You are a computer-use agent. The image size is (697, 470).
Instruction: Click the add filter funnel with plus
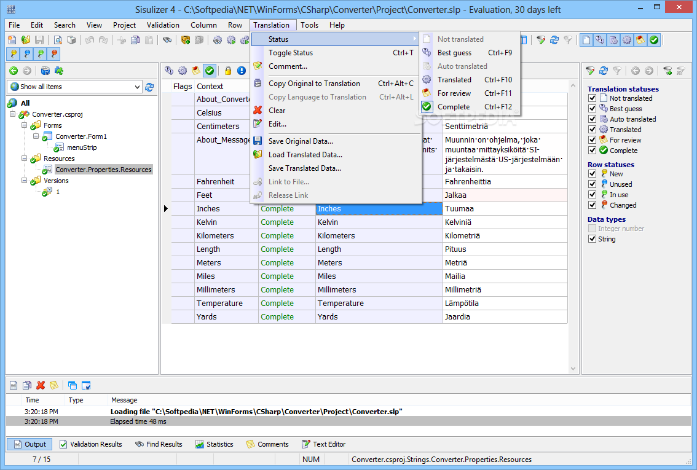pyautogui.click(x=667, y=71)
